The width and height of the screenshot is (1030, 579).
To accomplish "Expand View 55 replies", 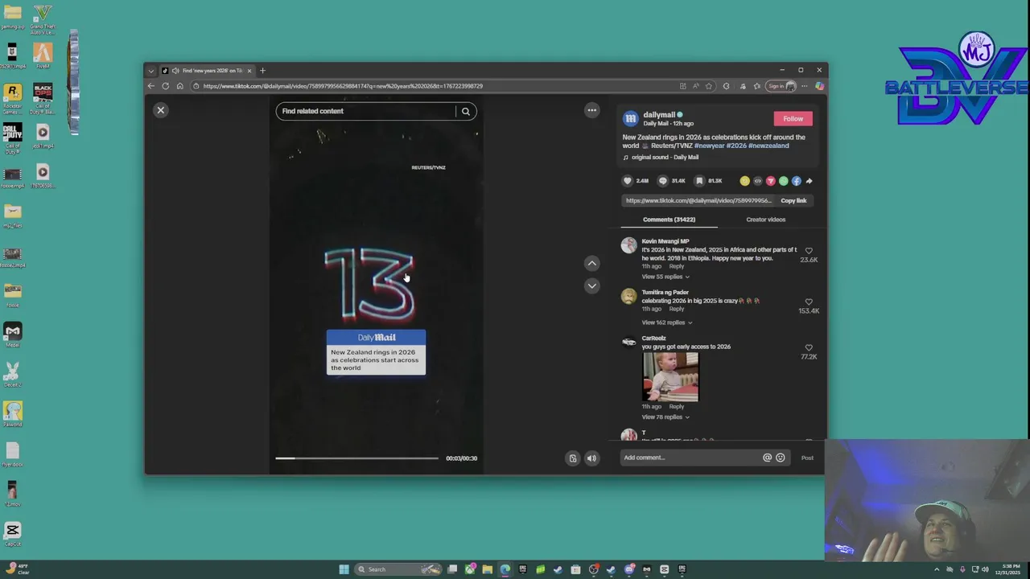I will coord(665,277).
